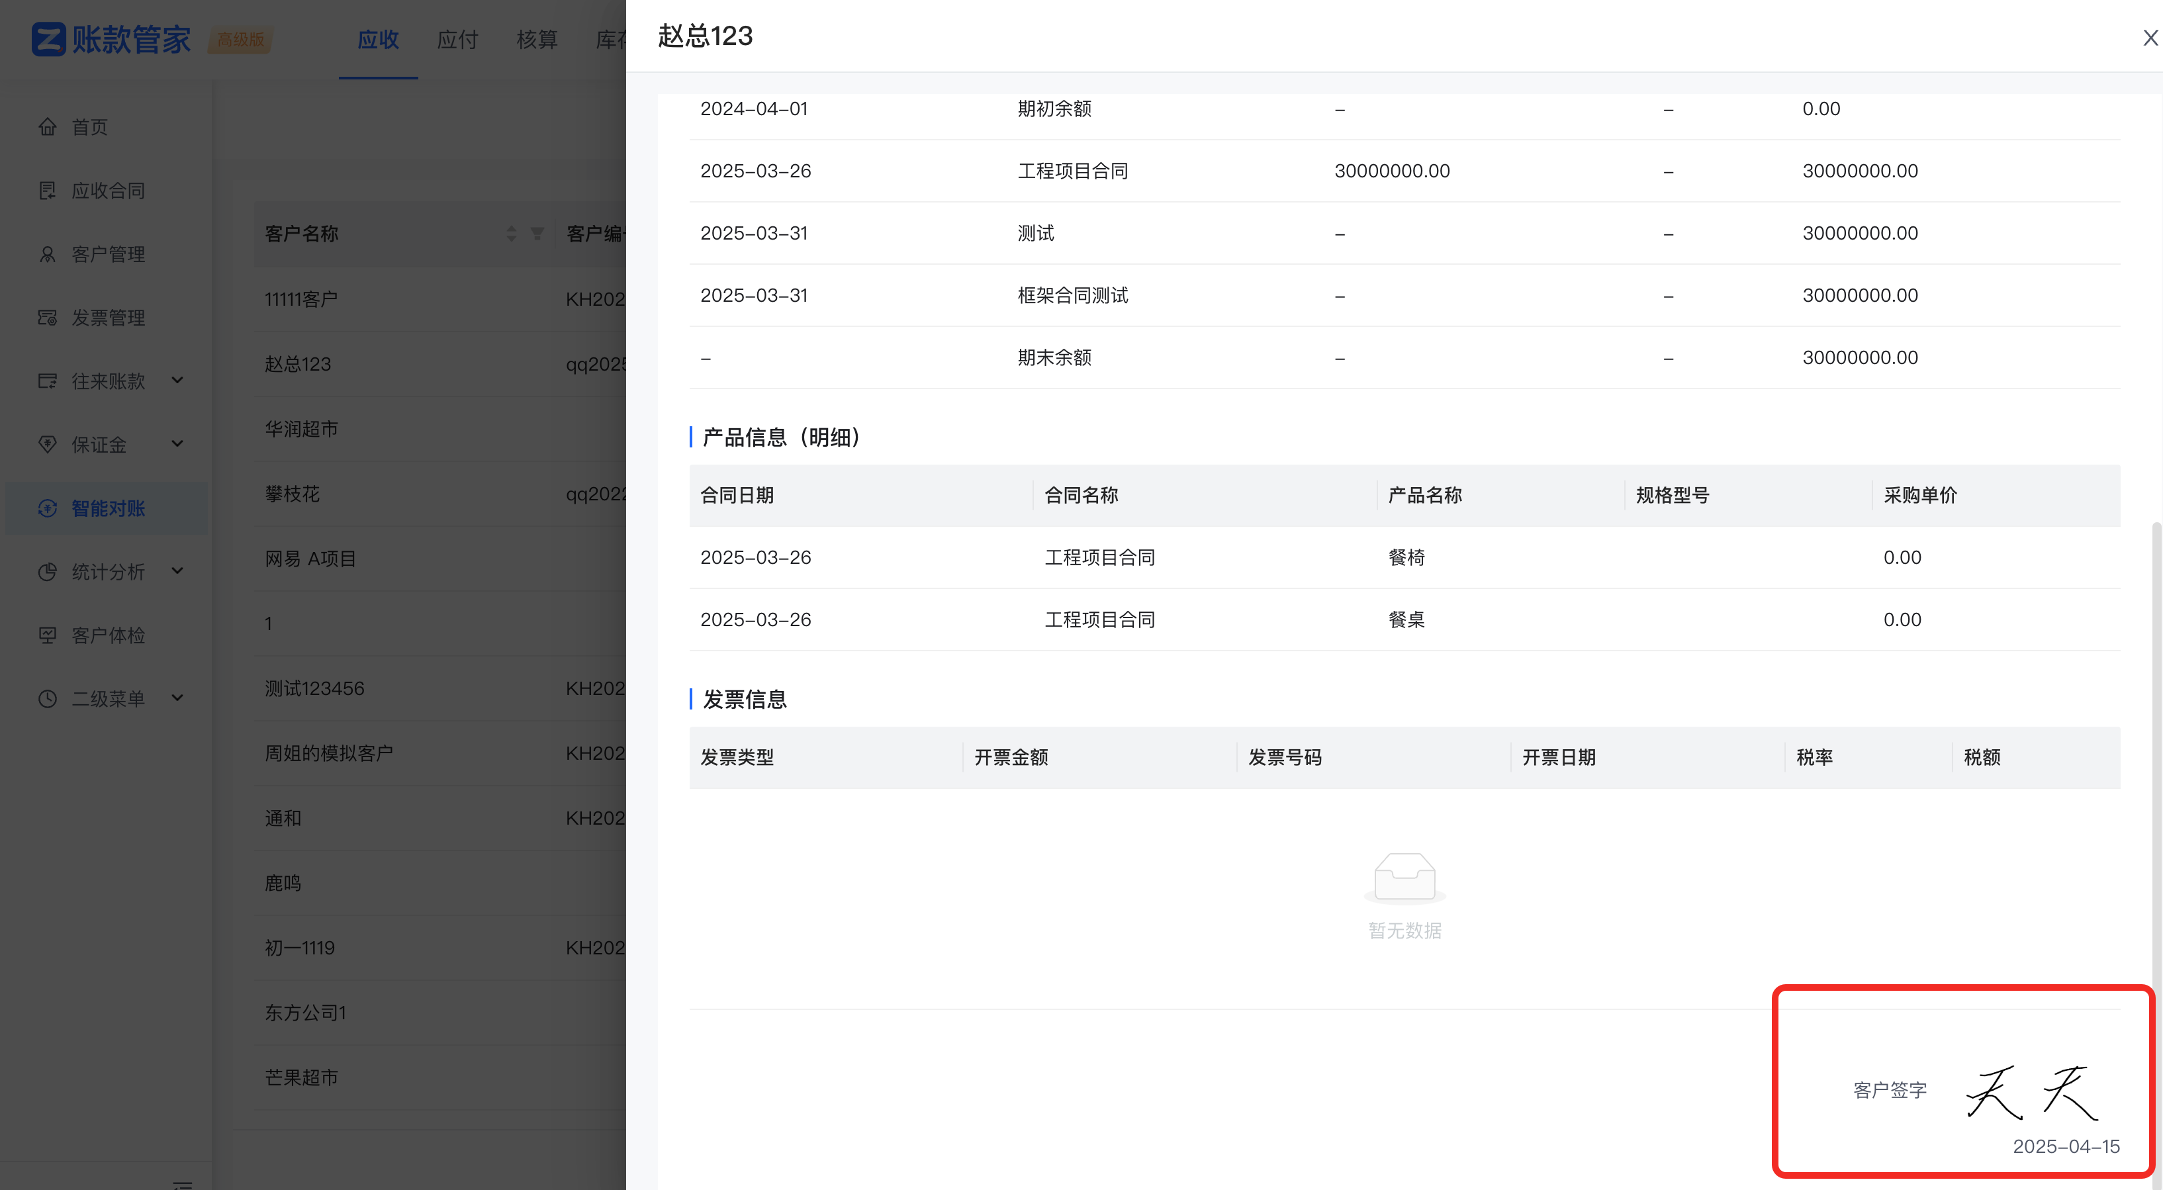Click the 发票管理 invoice icon
This screenshot has height=1190, width=2163.
(x=48, y=318)
